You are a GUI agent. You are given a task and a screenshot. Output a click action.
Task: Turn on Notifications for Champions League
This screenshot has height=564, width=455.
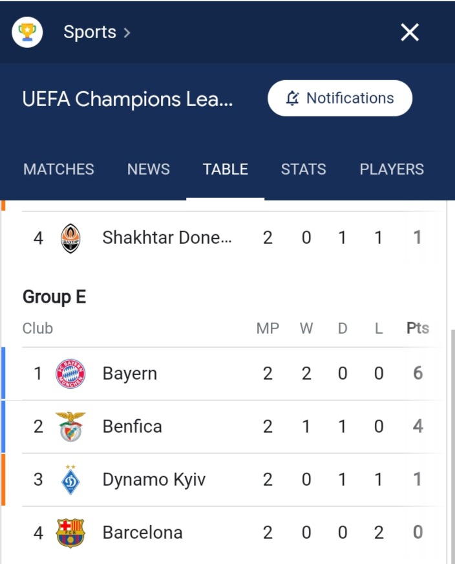coord(339,98)
